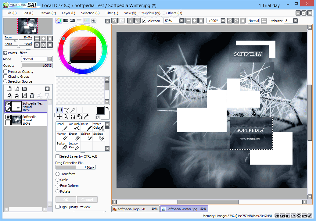
Task: Uncheck the Selection checkbox in toolbar
Action: click(x=144, y=21)
